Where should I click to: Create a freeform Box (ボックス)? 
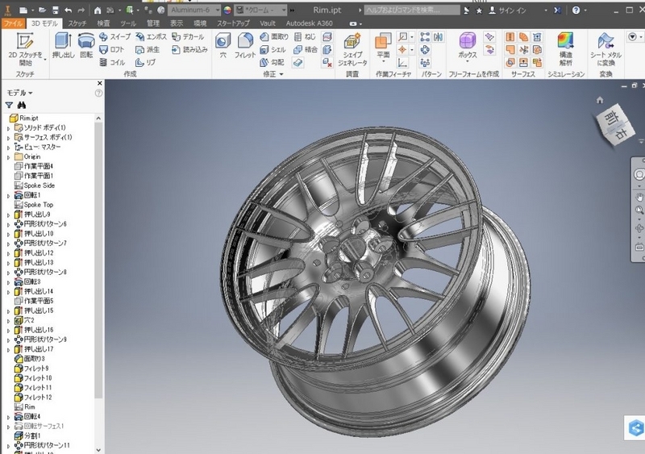pyautogui.click(x=468, y=46)
